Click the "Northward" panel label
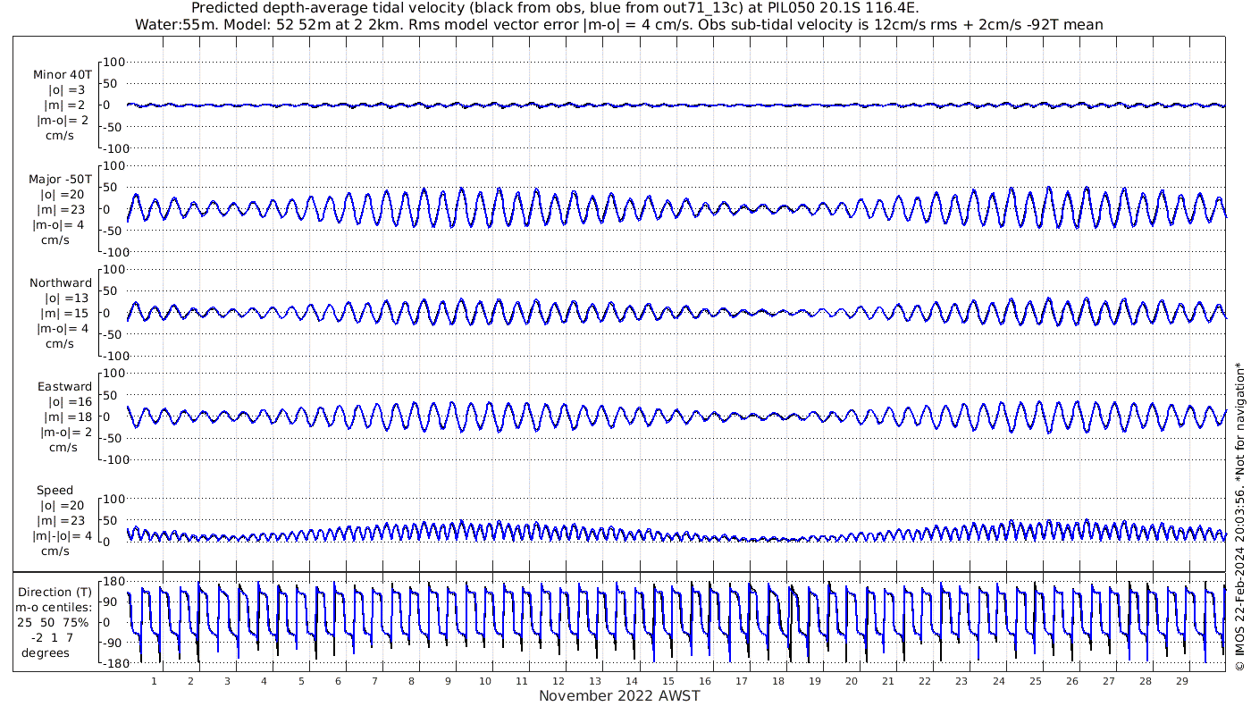1251x715 pixels. (x=61, y=282)
